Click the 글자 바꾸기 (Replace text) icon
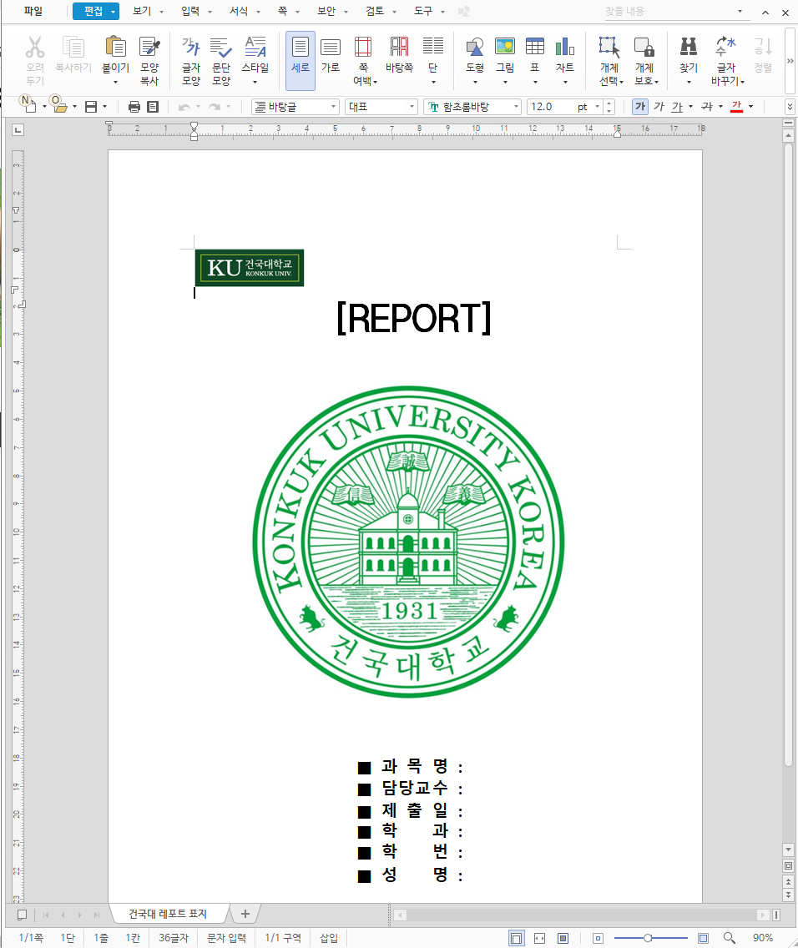The image size is (798, 948). [725, 48]
